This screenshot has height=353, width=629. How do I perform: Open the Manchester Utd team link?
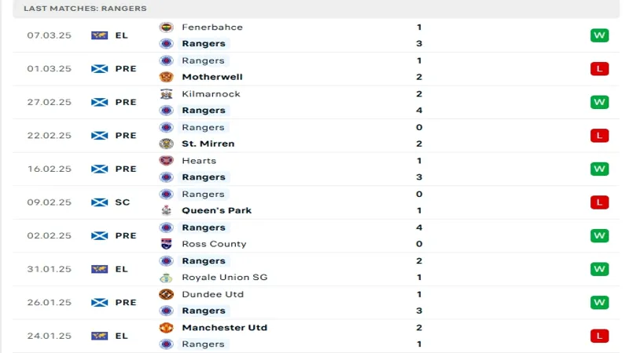224,328
